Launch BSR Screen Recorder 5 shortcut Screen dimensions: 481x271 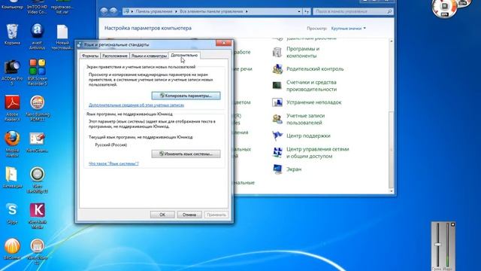click(x=38, y=72)
